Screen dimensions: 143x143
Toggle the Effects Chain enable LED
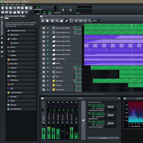tap(89, 102)
